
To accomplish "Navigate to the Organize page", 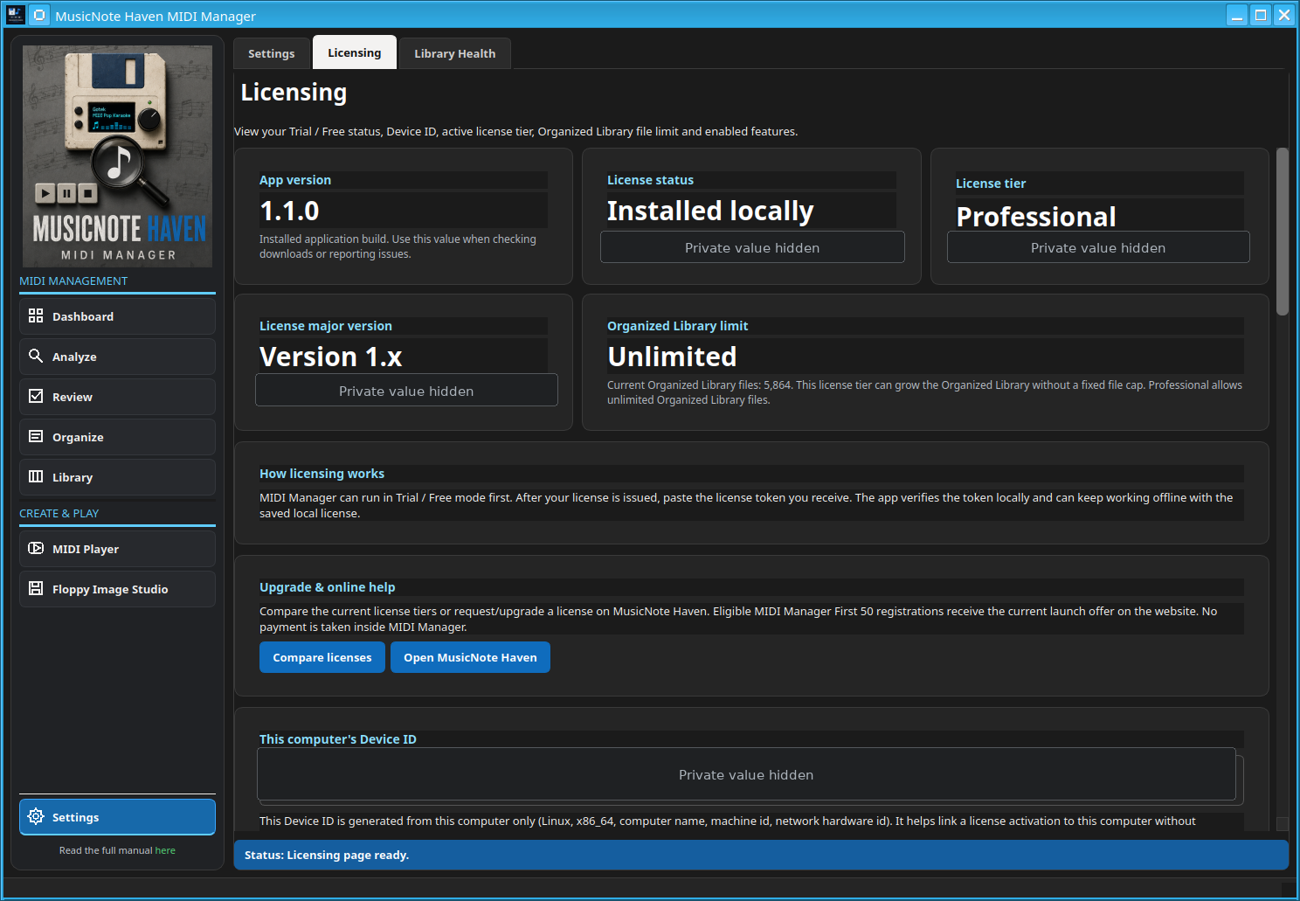I will point(117,437).
